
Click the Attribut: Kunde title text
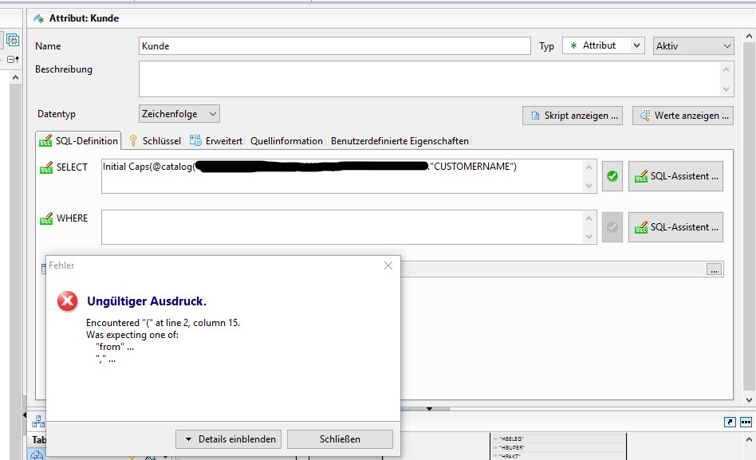84,18
